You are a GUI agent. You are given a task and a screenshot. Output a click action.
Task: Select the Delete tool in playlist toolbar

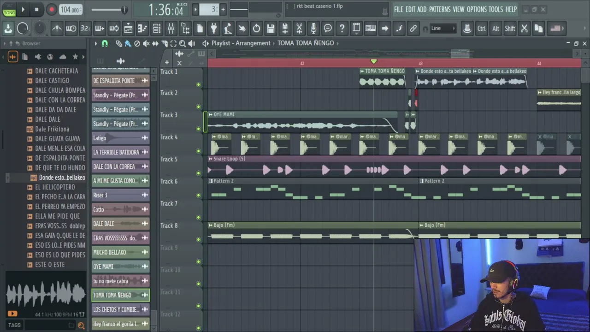(x=137, y=43)
